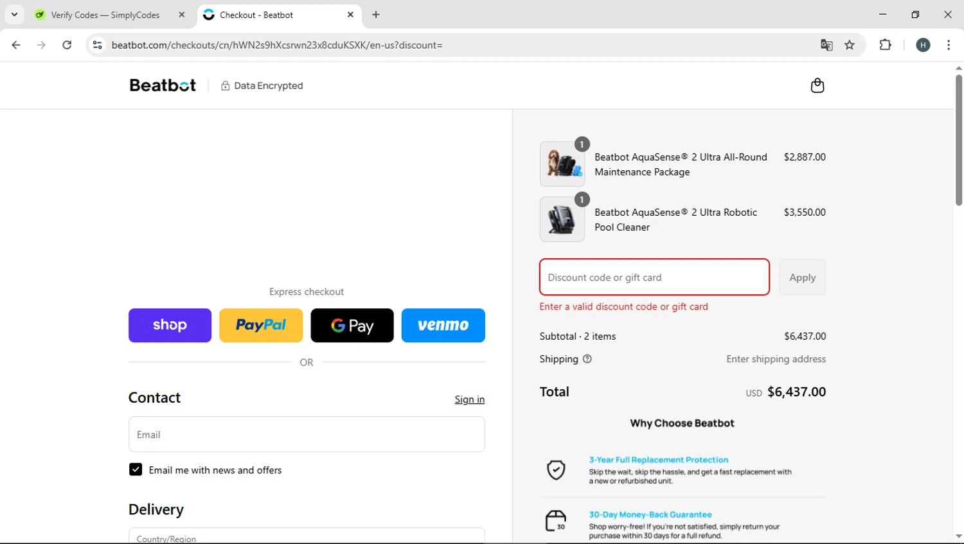Restore down the browser window

[x=915, y=14]
